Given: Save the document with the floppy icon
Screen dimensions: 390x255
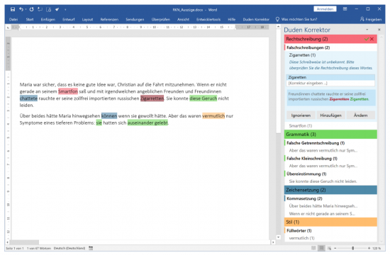Looking at the screenshot, I should coord(13,9).
